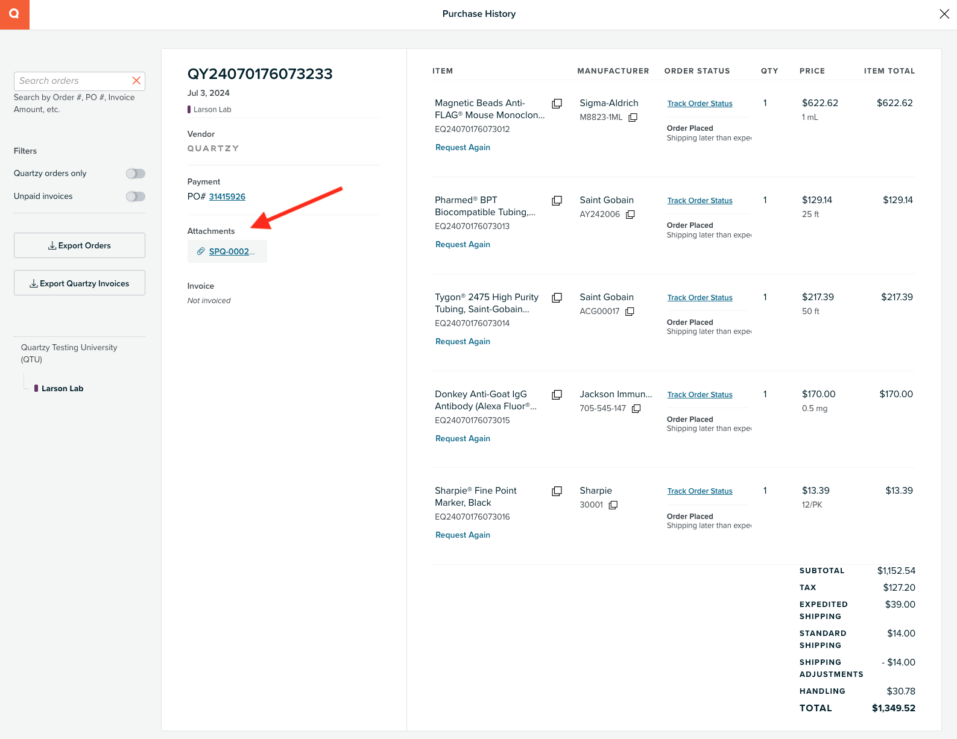Click the $170.00 item total

(896, 394)
